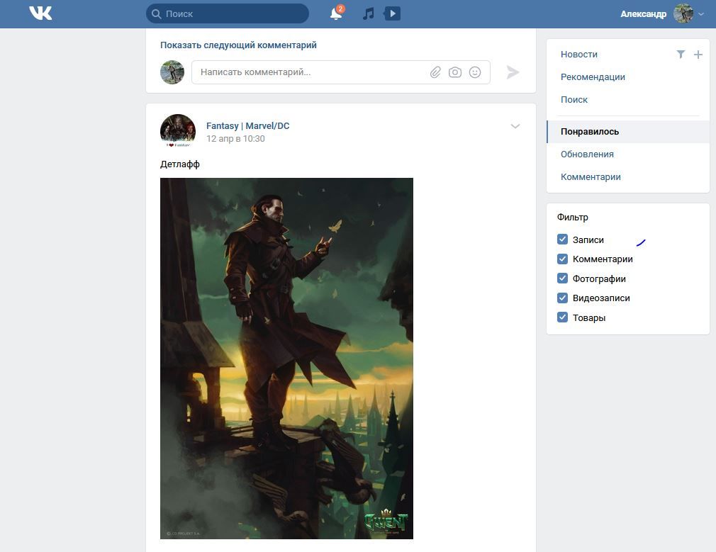This screenshot has width=716, height=552.
Task: Click the Александр profile name
Action: tap(643, 14)
